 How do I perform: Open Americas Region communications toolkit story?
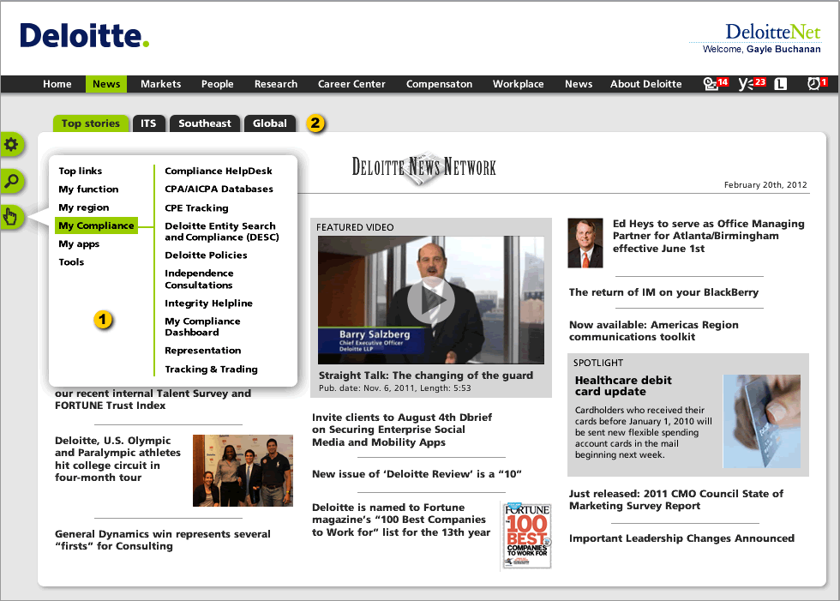click(x=653, y=330)
